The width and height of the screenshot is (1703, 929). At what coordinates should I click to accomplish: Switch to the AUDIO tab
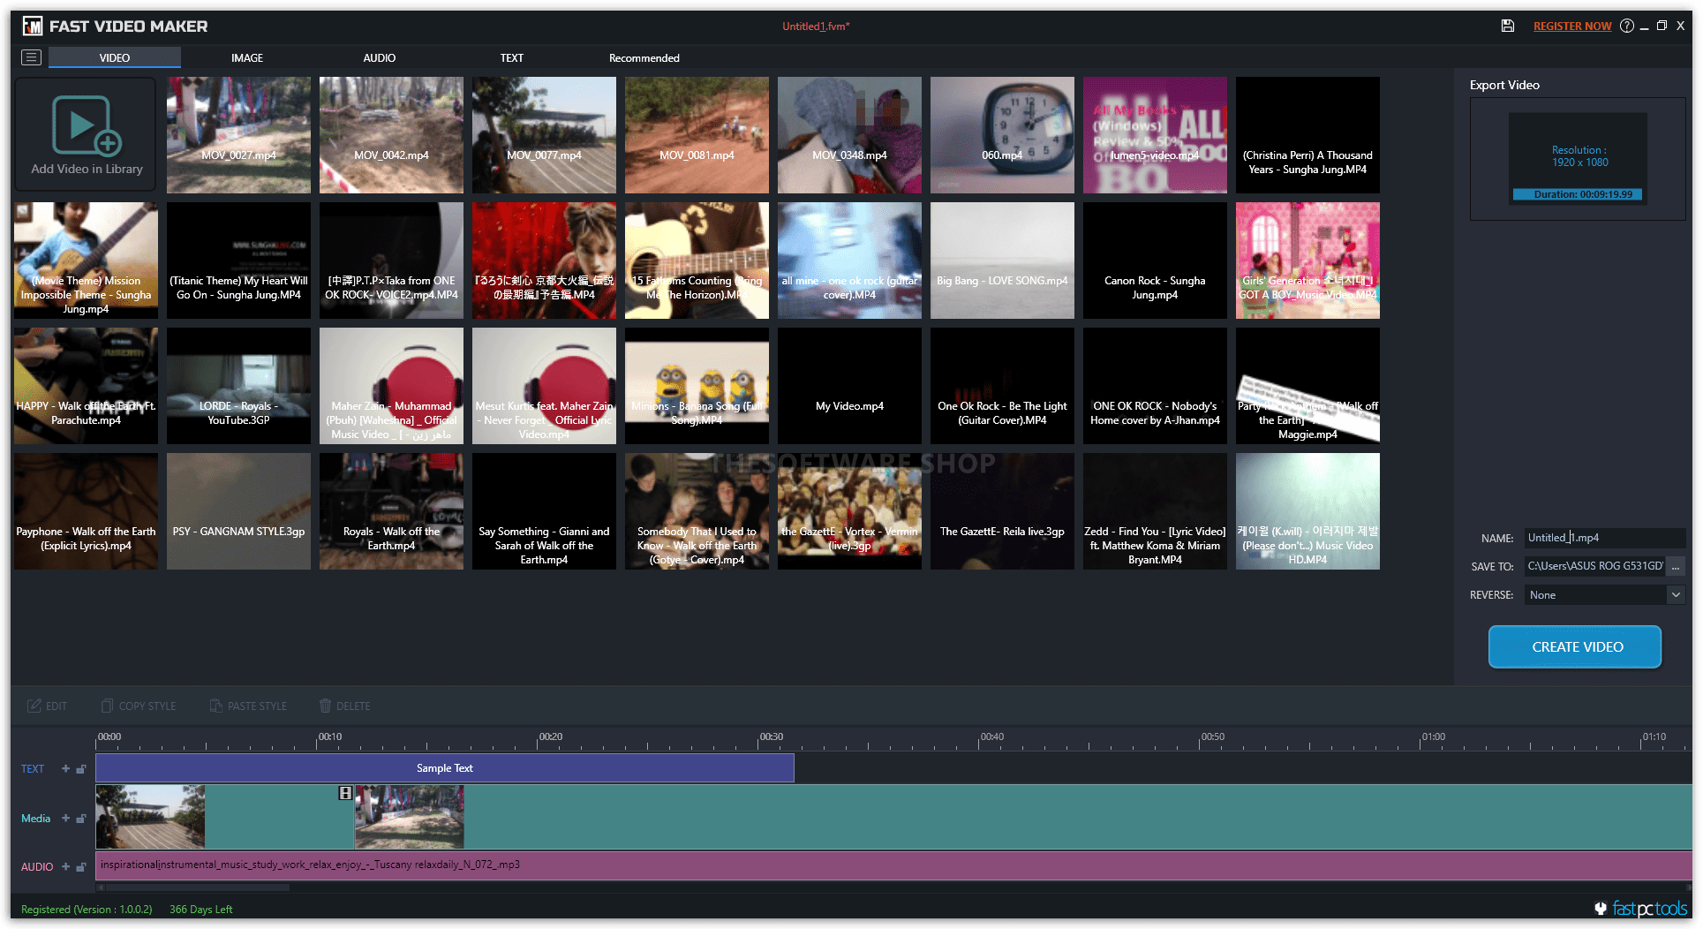coord(380,57)
